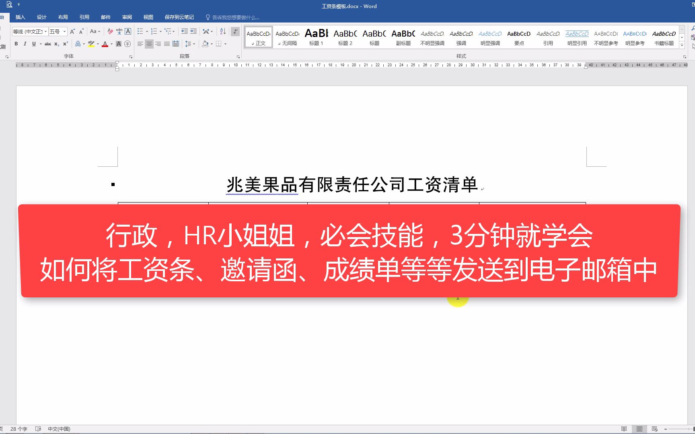Select 书籍标题 style
This screenshot has width=695, height=434.
pos(664,37)
